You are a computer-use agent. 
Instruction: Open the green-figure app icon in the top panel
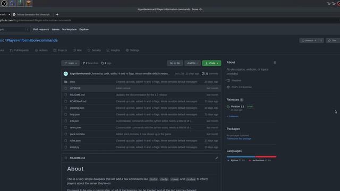point(20,3)
